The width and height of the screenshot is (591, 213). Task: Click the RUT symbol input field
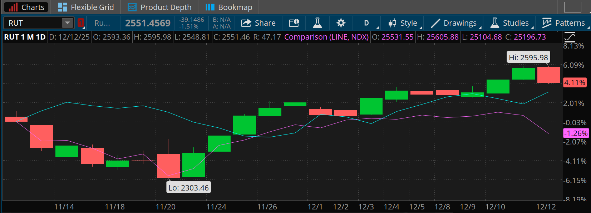[x=33, y=23]
